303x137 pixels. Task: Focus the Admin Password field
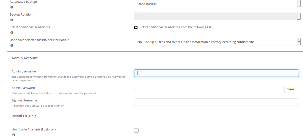coord(209,89)
